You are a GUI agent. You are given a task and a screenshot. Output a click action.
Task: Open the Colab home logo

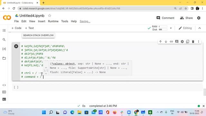coord(7,18)
